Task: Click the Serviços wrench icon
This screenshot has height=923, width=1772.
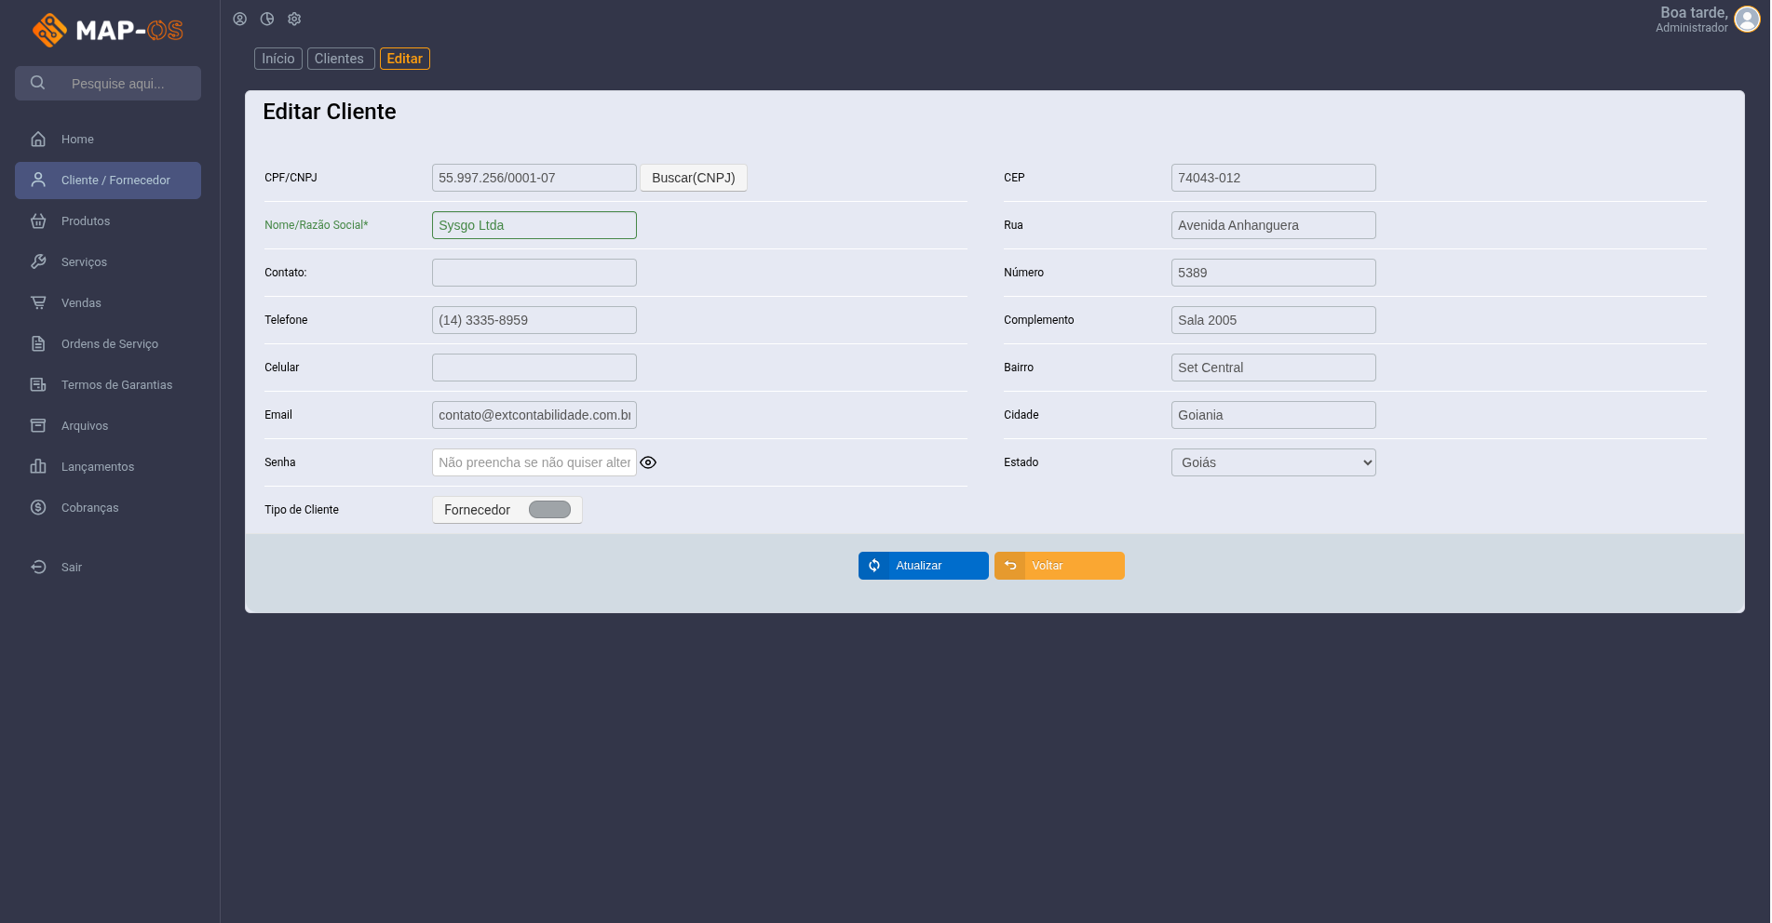Action: click(x=38, y=262)
